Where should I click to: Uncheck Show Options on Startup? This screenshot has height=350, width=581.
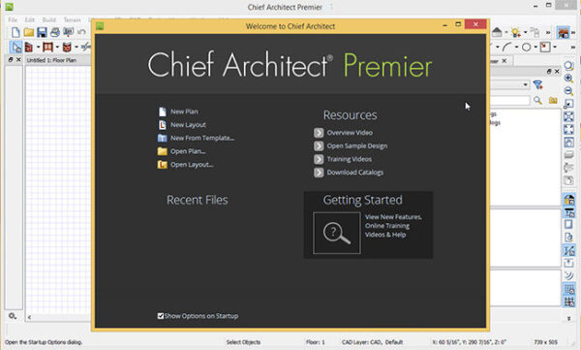click(x=161, y=316)
